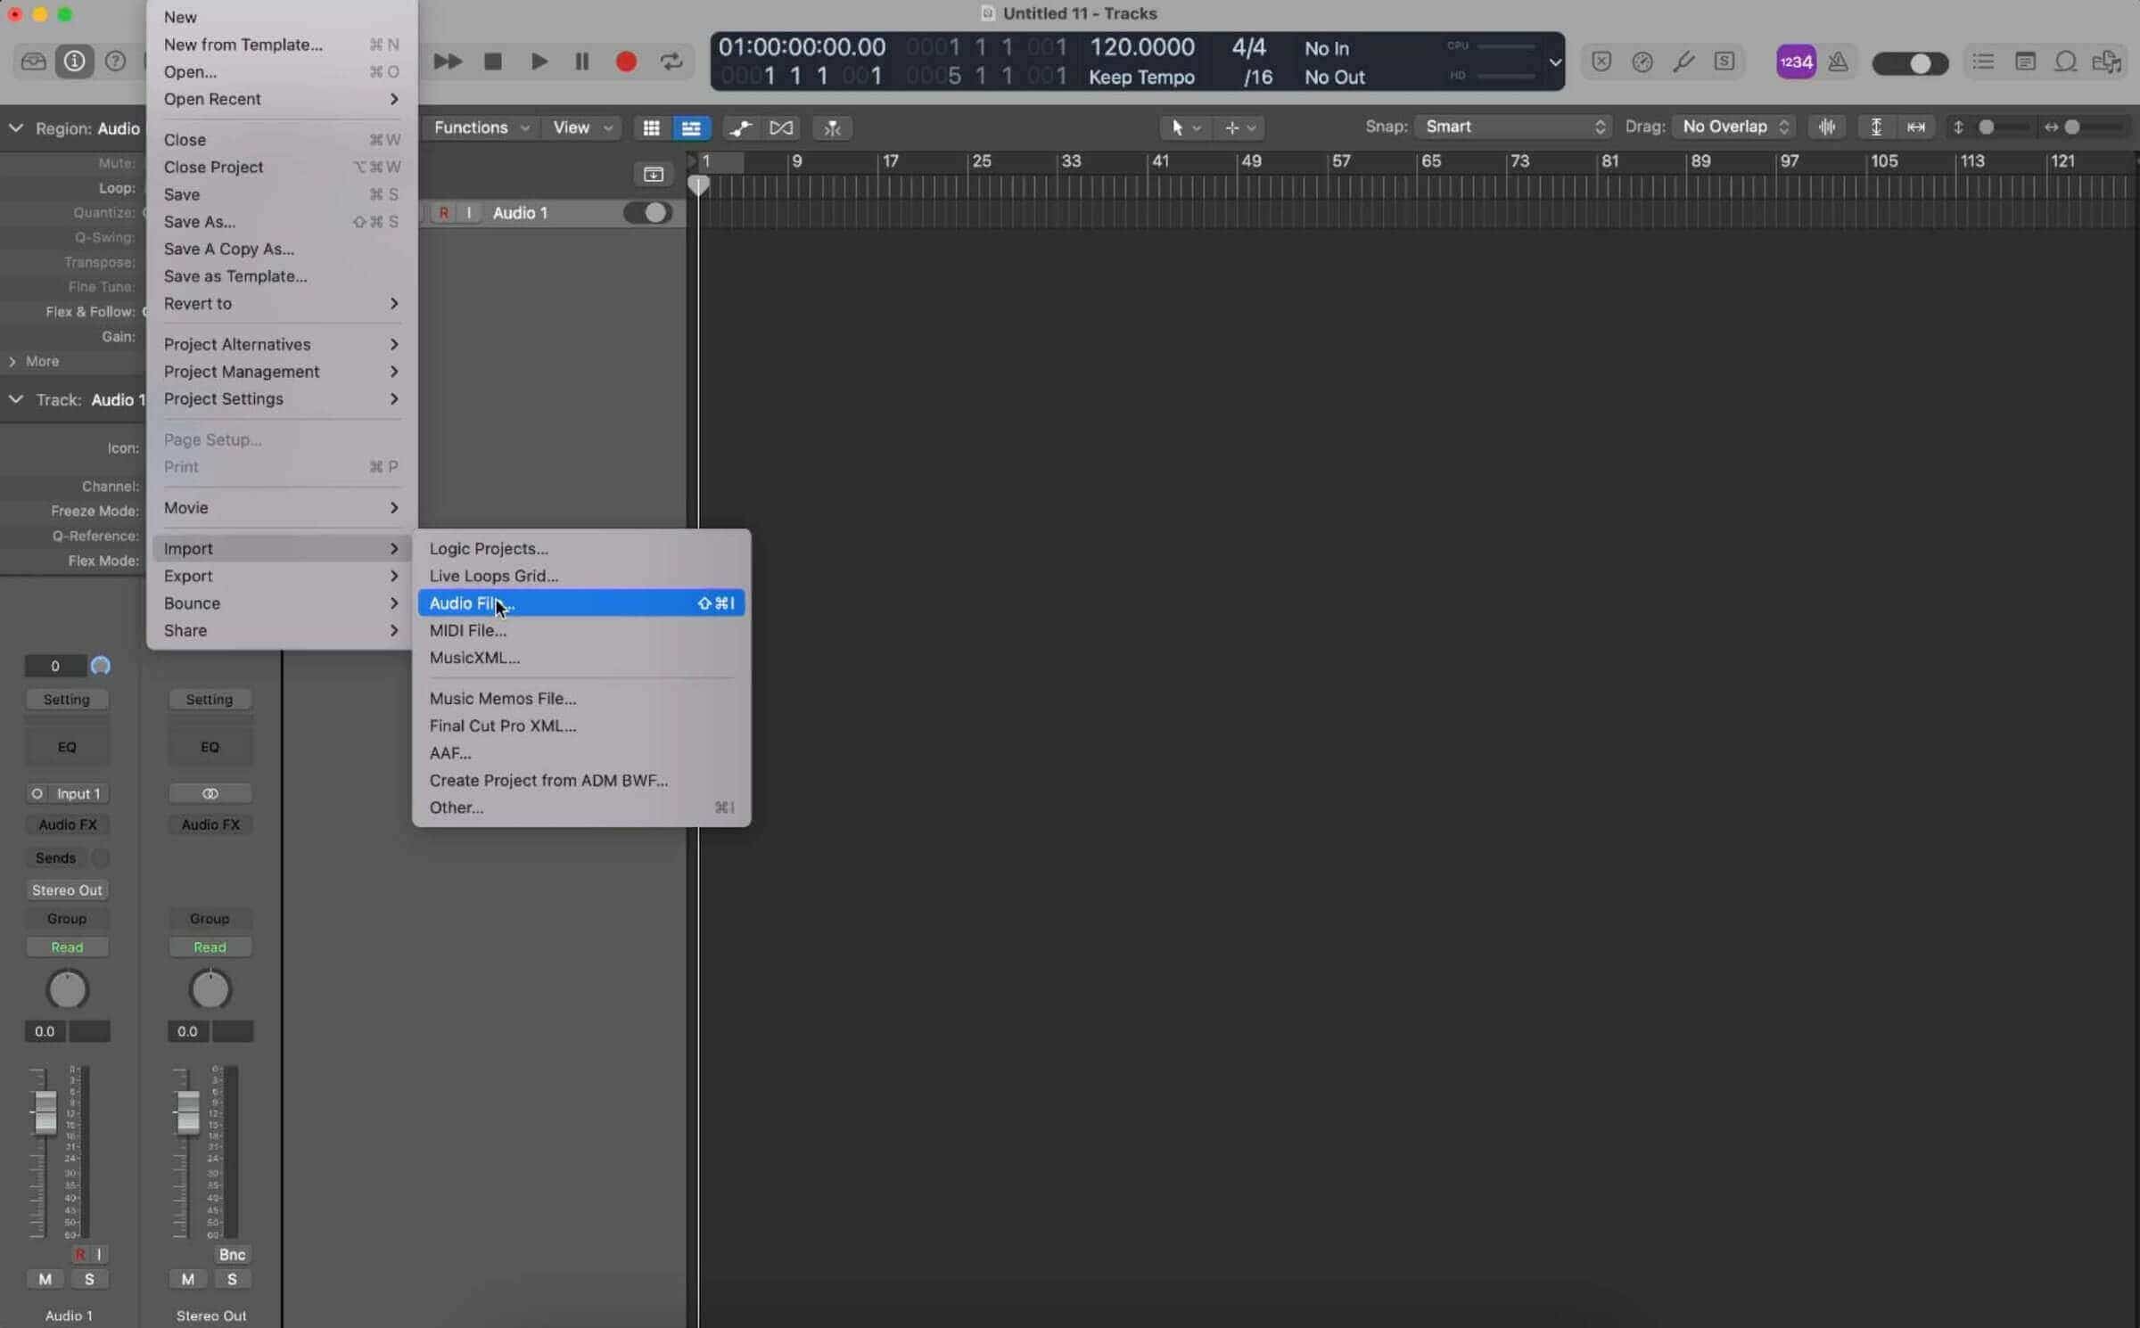Mute the Audio 1 channel strip
The image size is (2140, 1328).
(x=45, y=1279)
